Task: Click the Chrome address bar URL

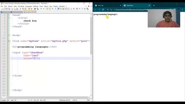Action: click(131, 10)
